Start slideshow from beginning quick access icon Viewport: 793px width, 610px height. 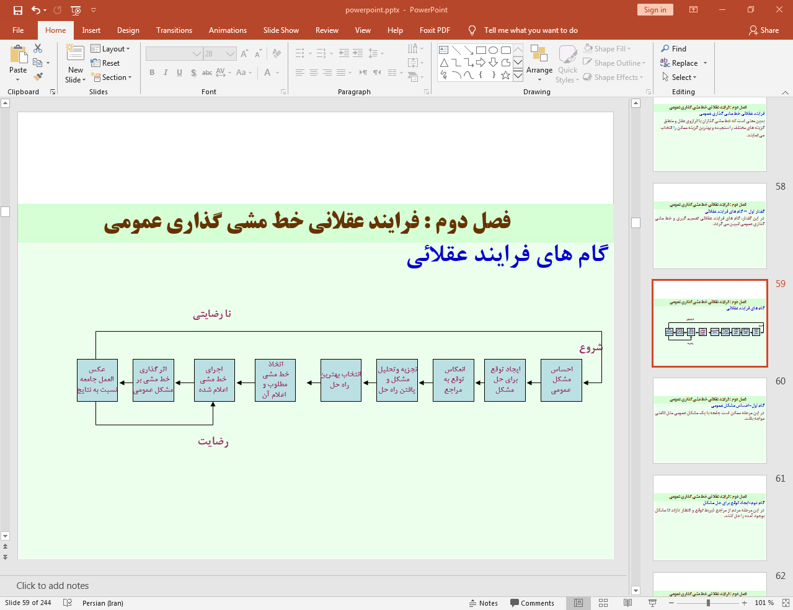point(76,10)
